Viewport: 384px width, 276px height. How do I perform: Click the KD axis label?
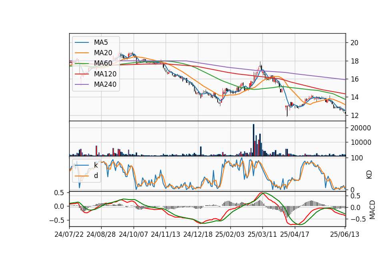[369, 174]
